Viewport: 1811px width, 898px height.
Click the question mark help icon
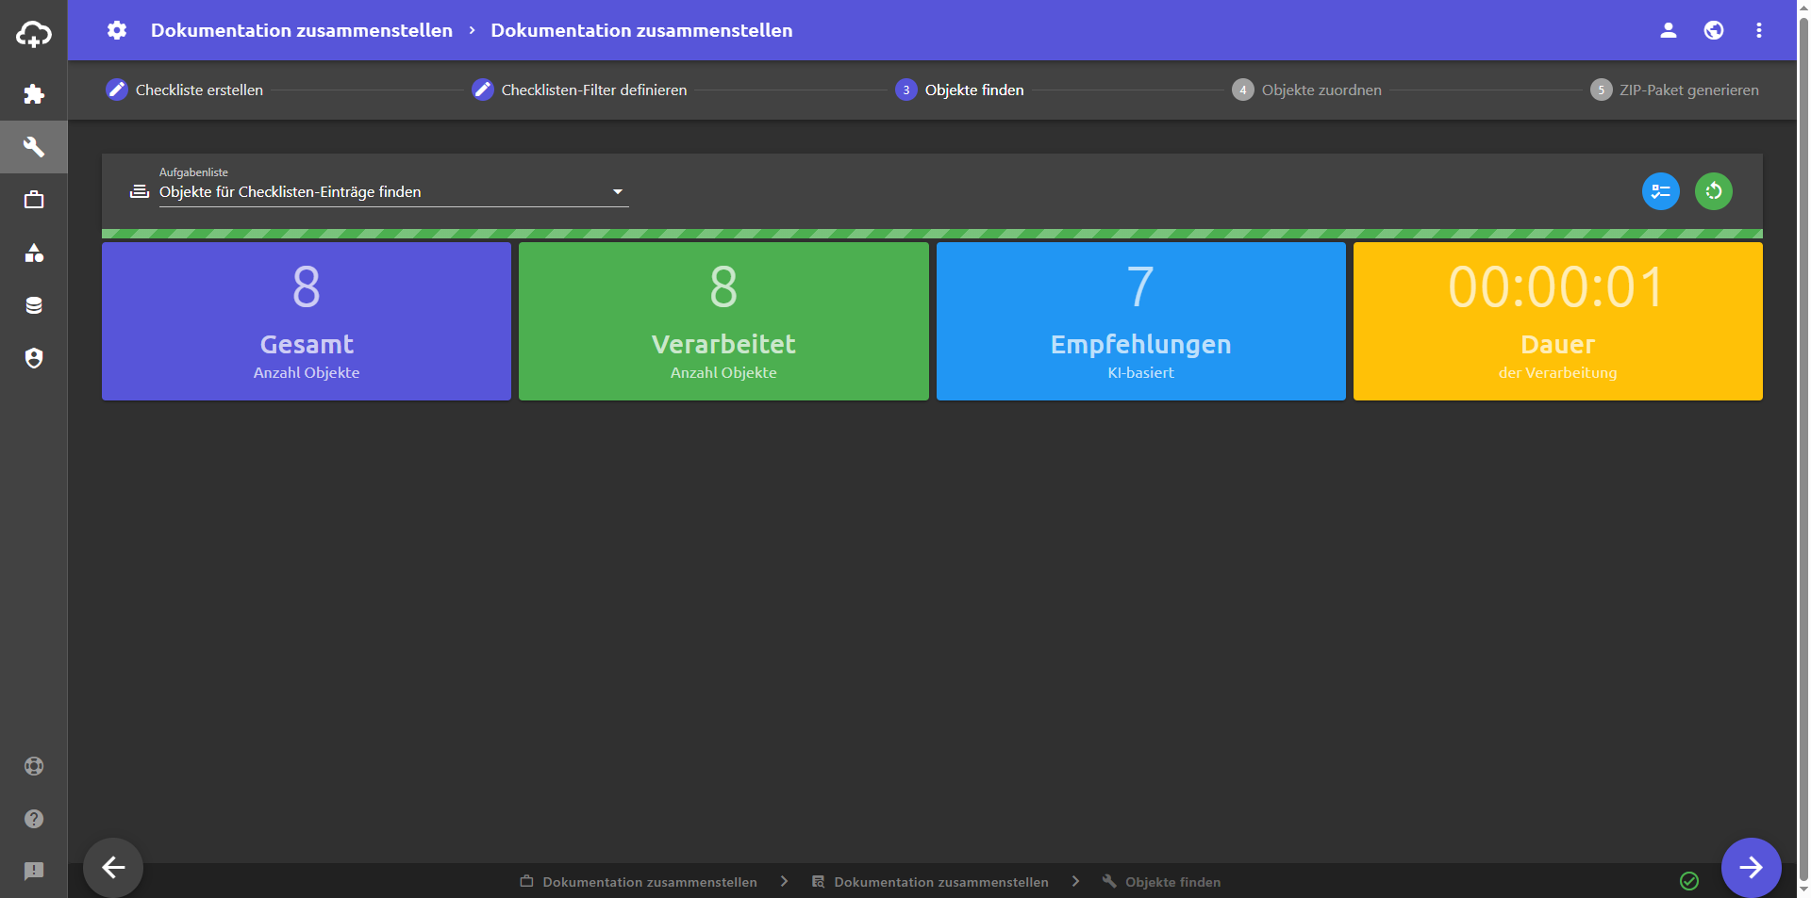(34, 819)
